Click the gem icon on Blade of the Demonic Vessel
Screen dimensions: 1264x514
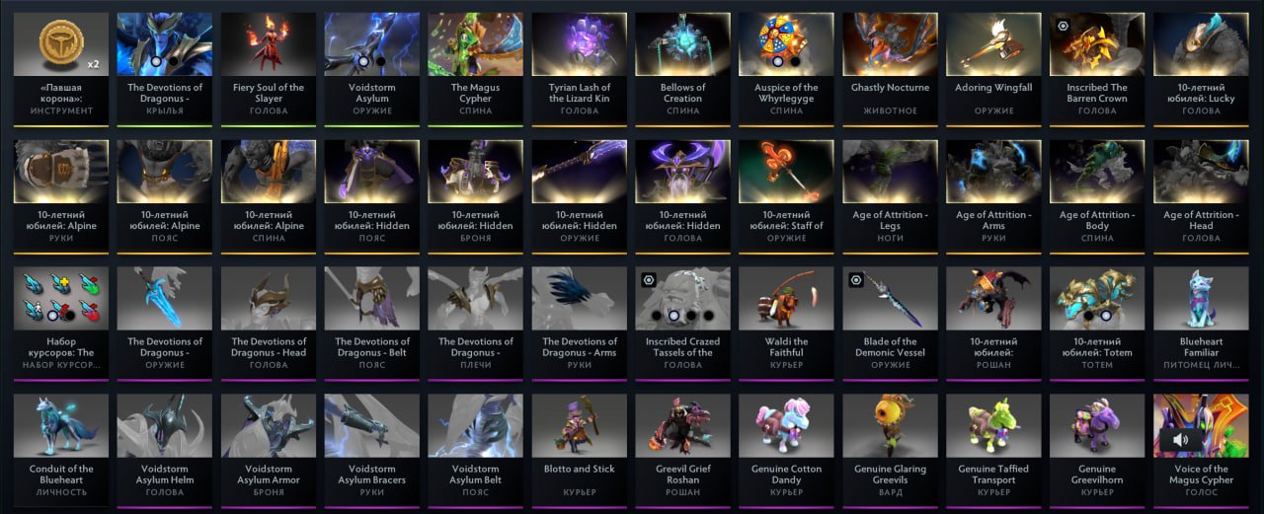click(857, 281)
